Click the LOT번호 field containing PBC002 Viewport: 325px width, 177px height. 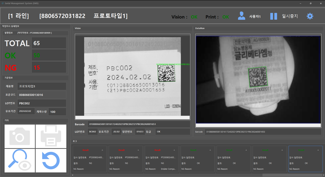[42, 103]
